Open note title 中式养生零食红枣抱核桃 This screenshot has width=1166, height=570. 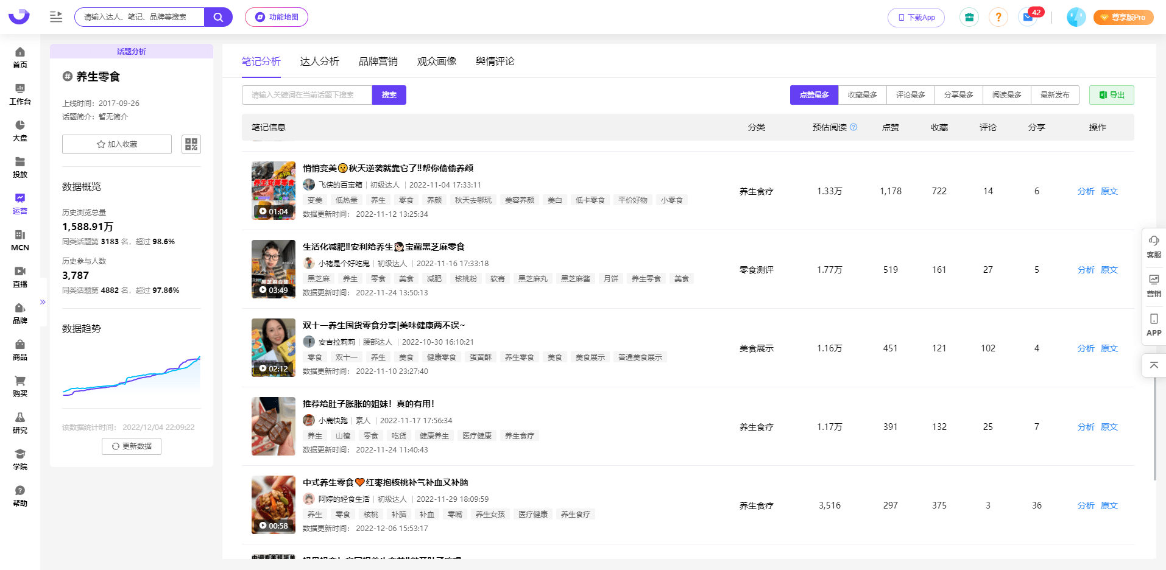click(386, 482)
